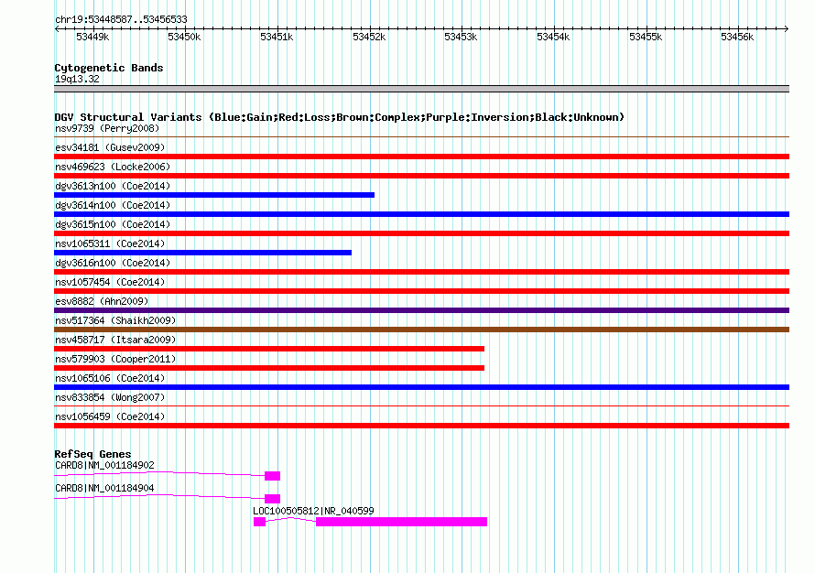Select variant label esv8882 (Ahn2009)
This screenshot has width=815, height=573.
pyautogui.click(x=102, y=301)
